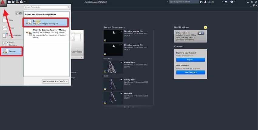
Task: Open Start Drawing template dropdown arrow
Action: [x=82, y=57]
